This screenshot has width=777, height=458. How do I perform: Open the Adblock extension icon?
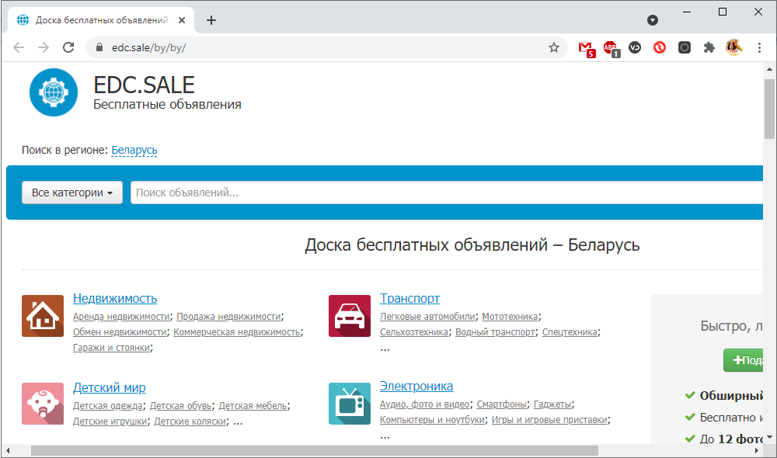611,47
